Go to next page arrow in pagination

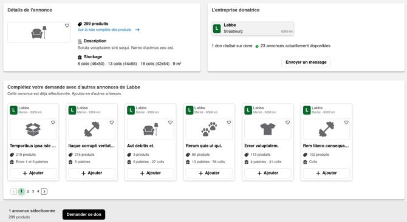click(44, 192)
